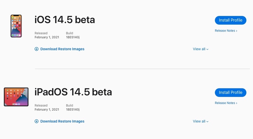Click the iOS 14.5 beta heading

65,20
